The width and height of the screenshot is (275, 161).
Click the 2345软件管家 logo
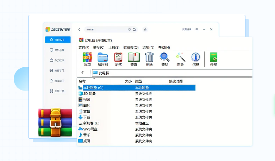pyautogui.click(x=58, y=30)
